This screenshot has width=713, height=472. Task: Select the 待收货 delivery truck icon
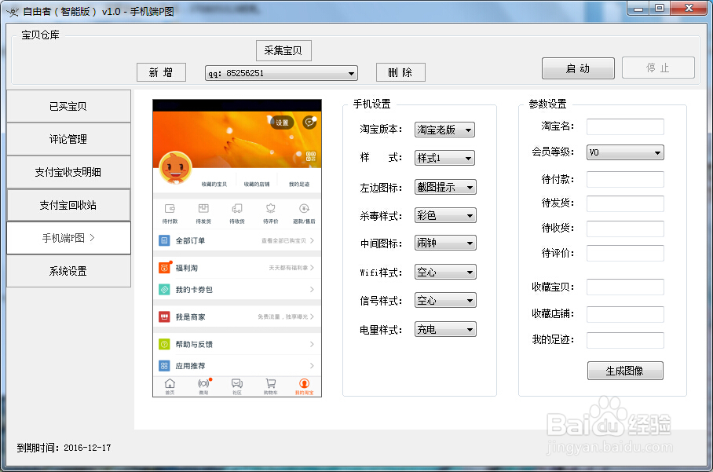236,210
